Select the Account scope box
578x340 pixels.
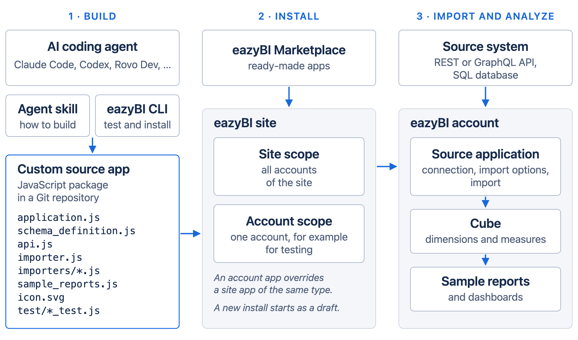289,234
